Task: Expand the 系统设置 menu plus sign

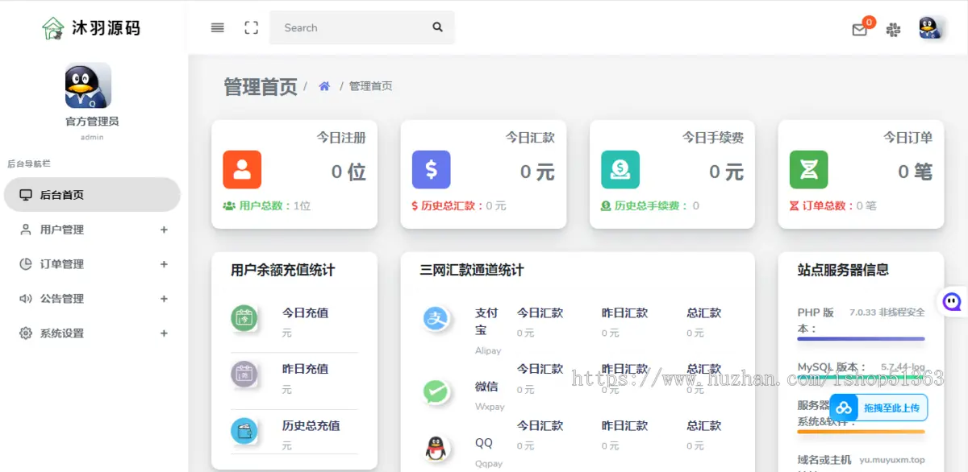Action: click(164, 333)
